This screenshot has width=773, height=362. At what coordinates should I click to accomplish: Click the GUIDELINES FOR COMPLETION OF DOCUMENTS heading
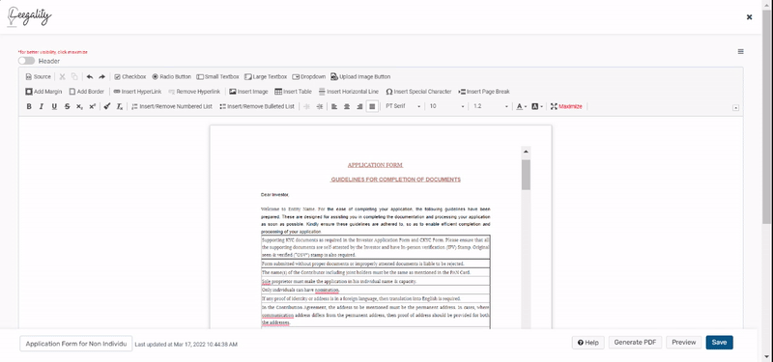coord(395,180)
